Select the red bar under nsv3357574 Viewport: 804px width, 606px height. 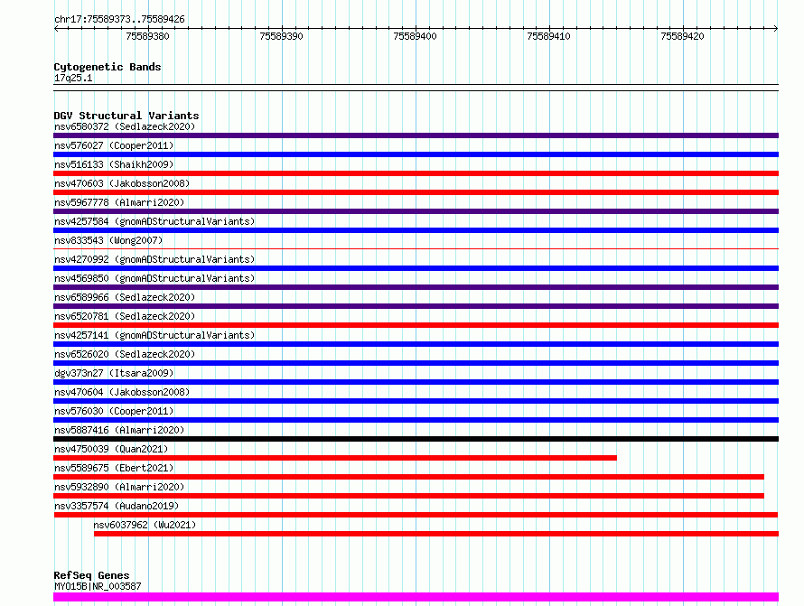(x=416, y=515)
